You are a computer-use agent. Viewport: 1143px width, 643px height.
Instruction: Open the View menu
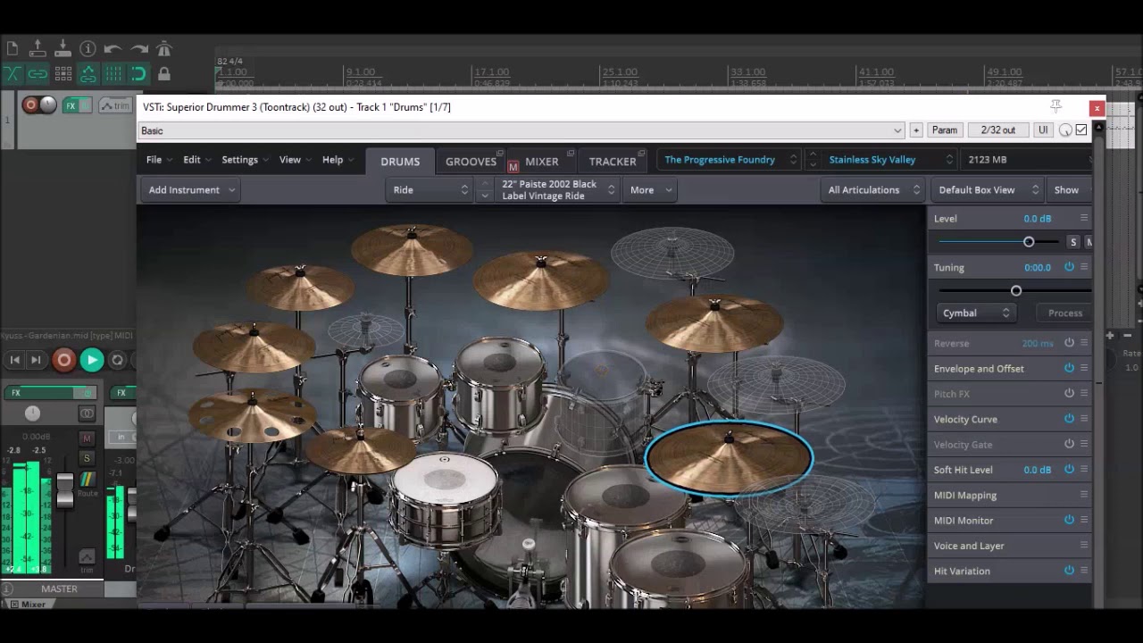(295, 160)
